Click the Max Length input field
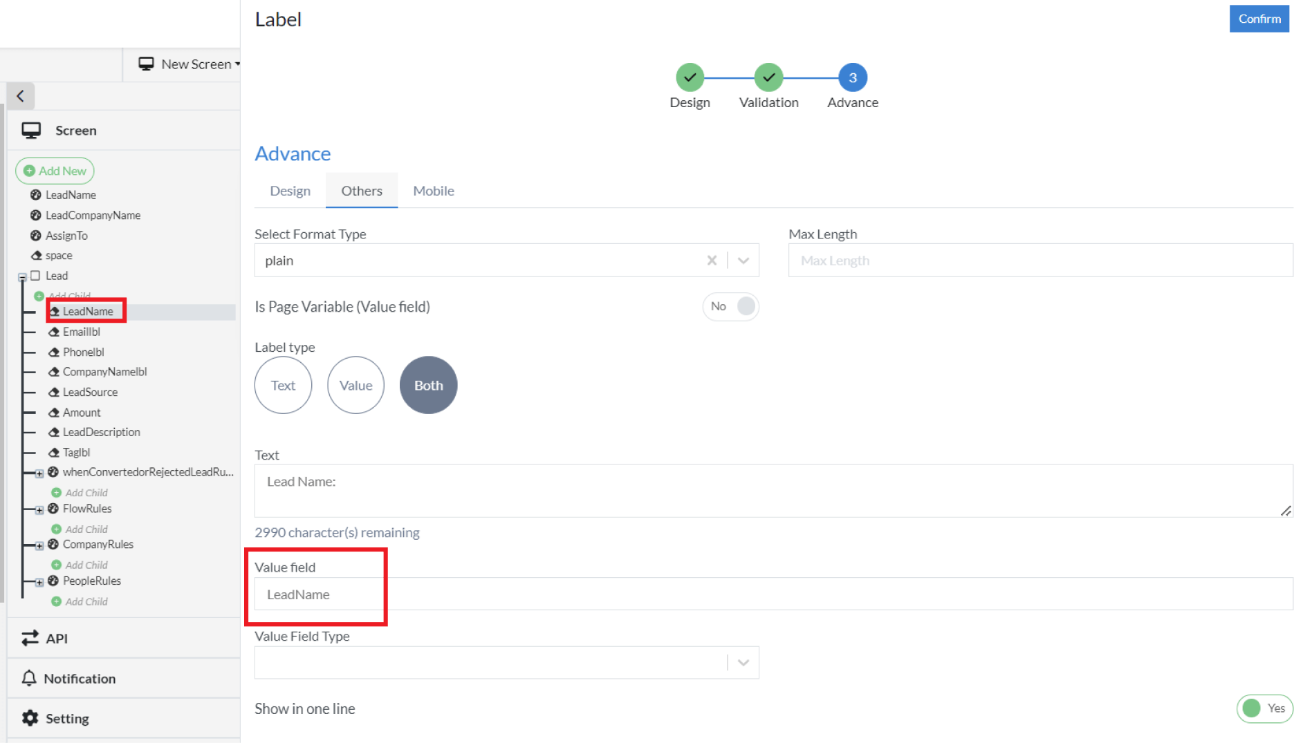The height and width of the screenshot is (743, 1303). pos(1040,261)
